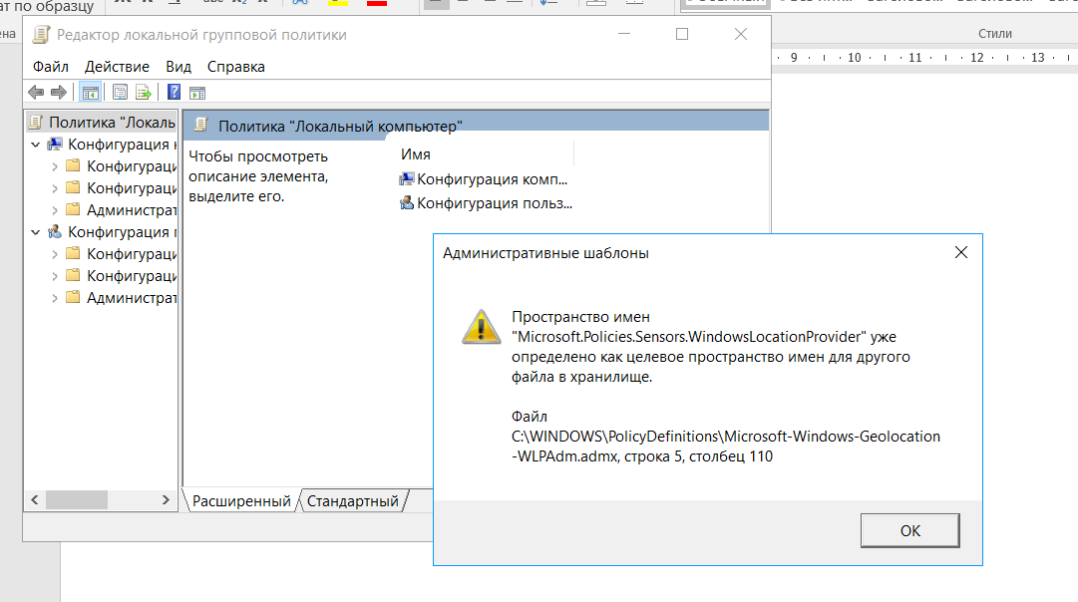Toggle the show/hide console tree icon
This screenshot has height=602, width=1078.
[90, 92]
